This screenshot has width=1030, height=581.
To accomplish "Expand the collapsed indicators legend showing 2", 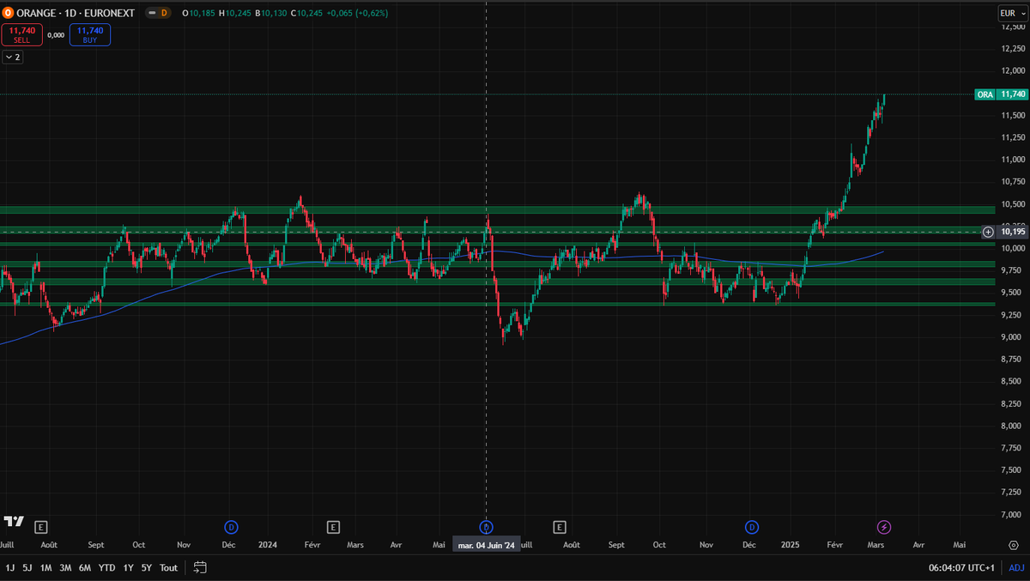I will (12, 57).
